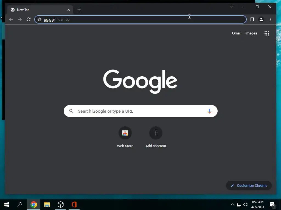Click Chrome icon in the taskbar
This screenshot has width=281, height=210.
[x=34, y=205]
